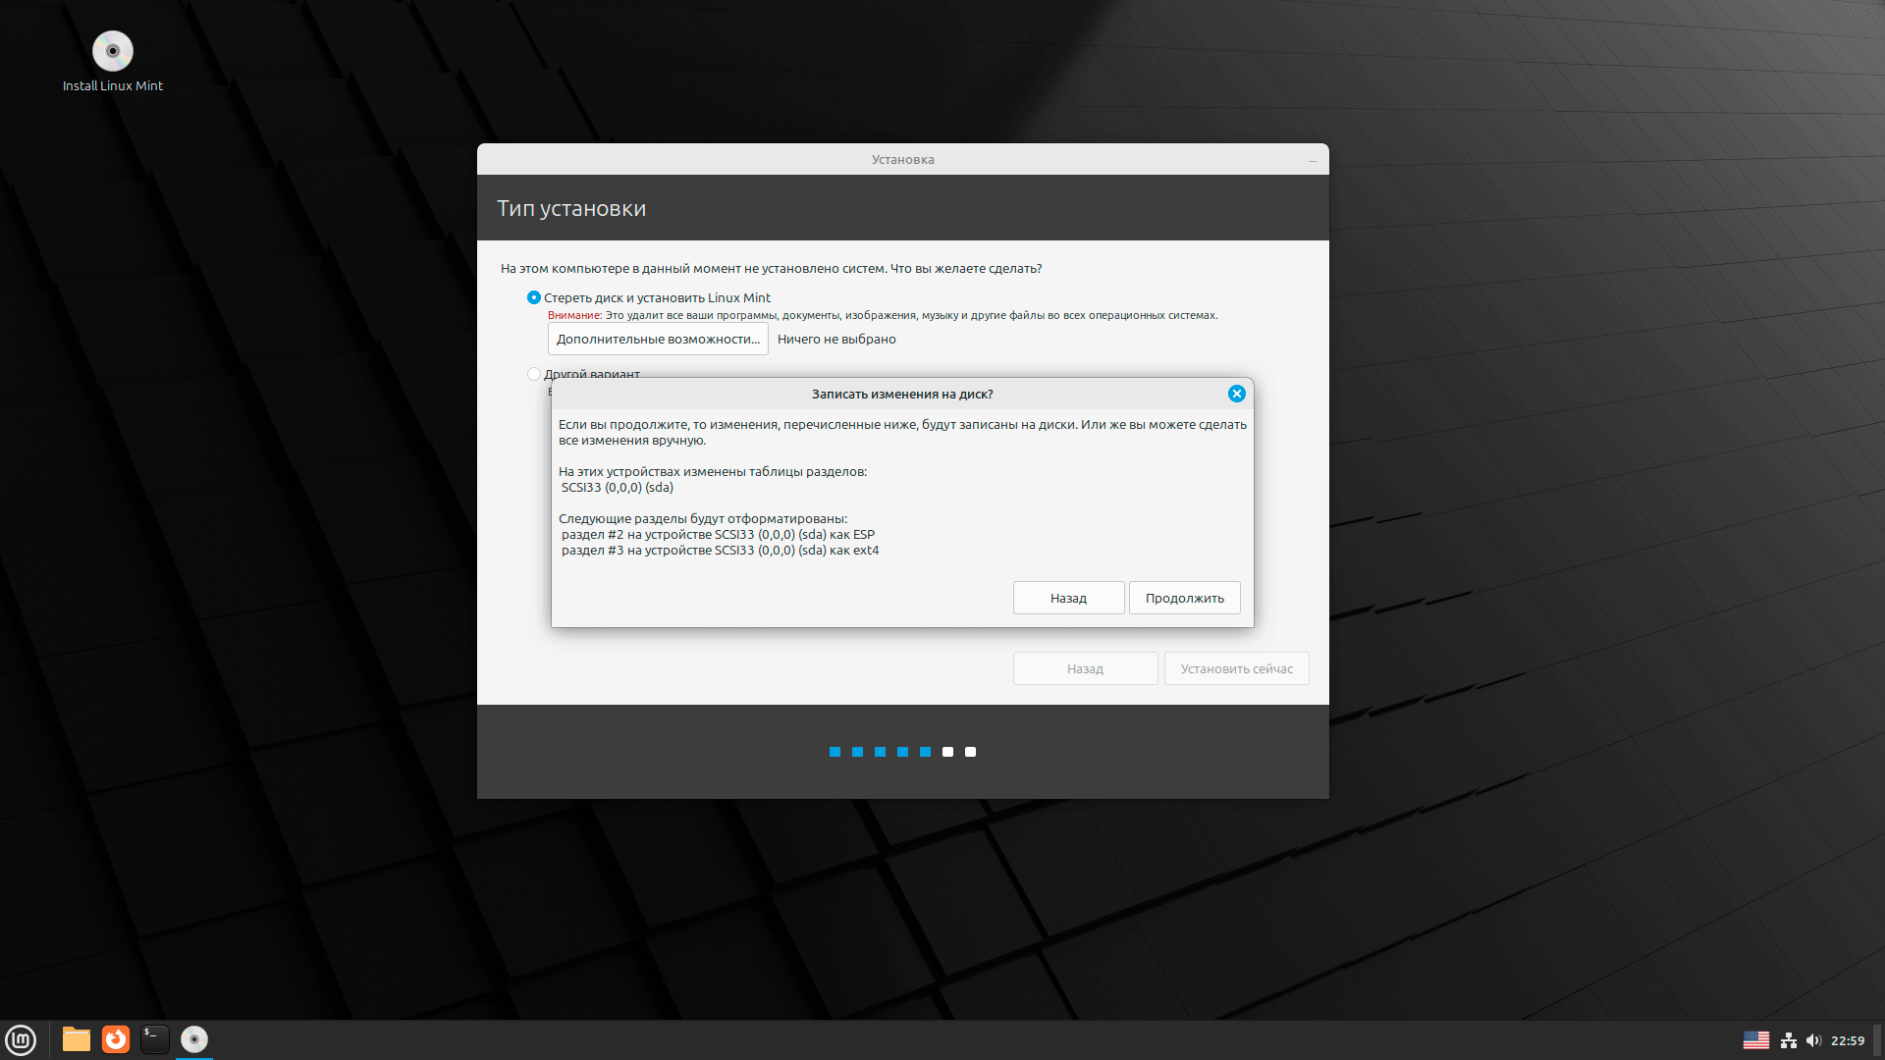The height and width of the screenshot is (1060, 1885).
Task: Click the 'Установить сейчас' button
Action: [x=1236, y=668]
